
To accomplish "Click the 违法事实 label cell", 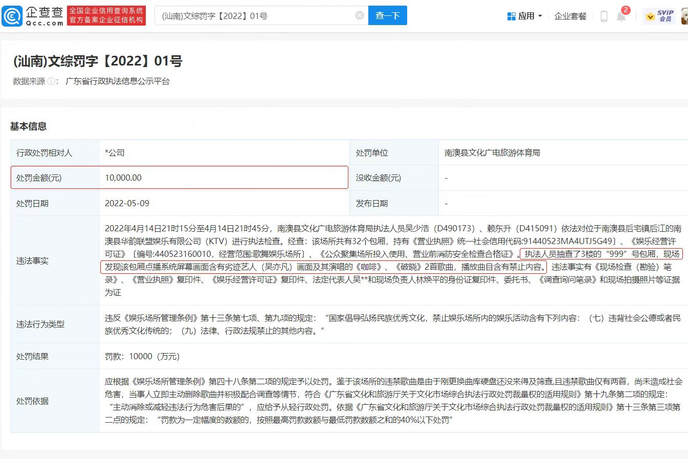I will (55, 260).
